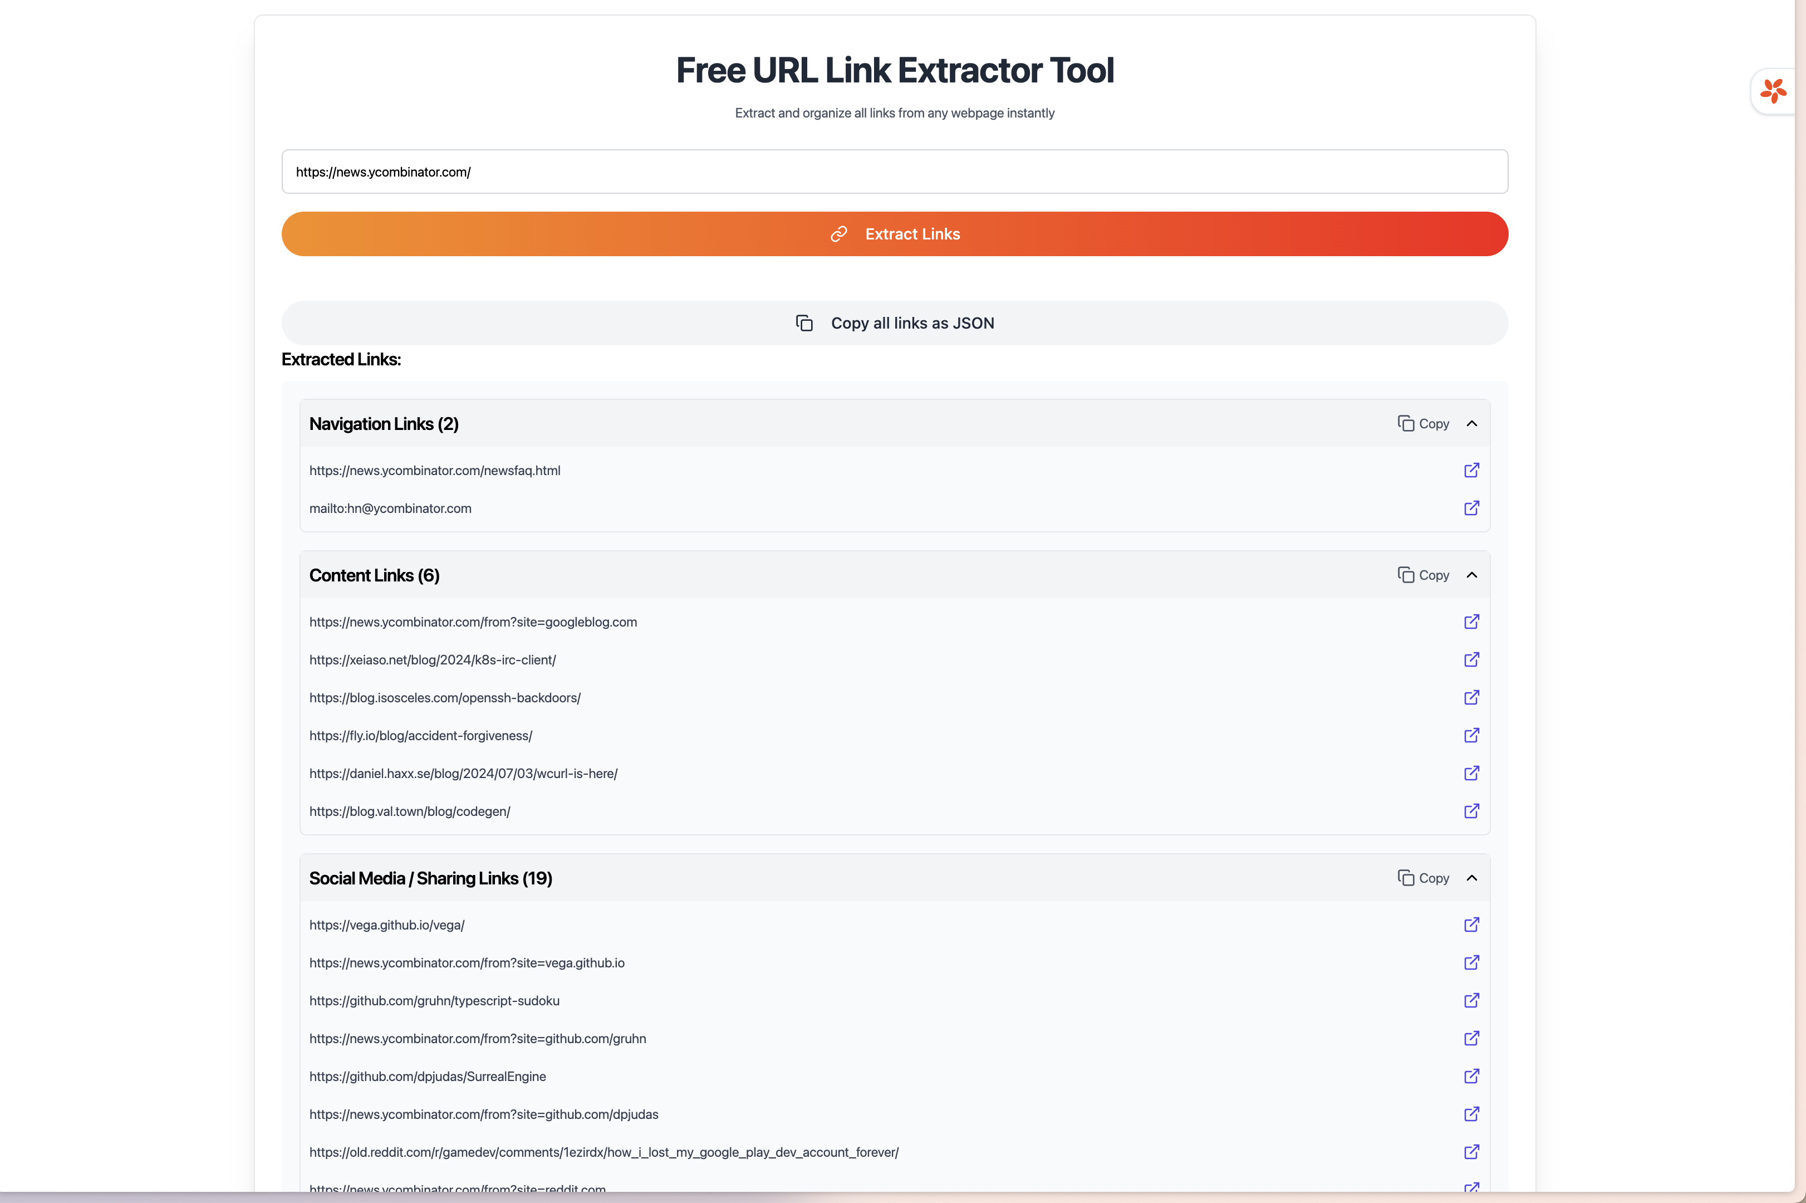Screen dimensions: 1806x1203
Task: Select the from?site=vega.github.io URL text
Action: (467, 962)
